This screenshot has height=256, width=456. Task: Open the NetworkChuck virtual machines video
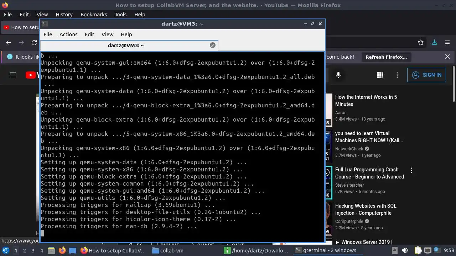[369, 137]
